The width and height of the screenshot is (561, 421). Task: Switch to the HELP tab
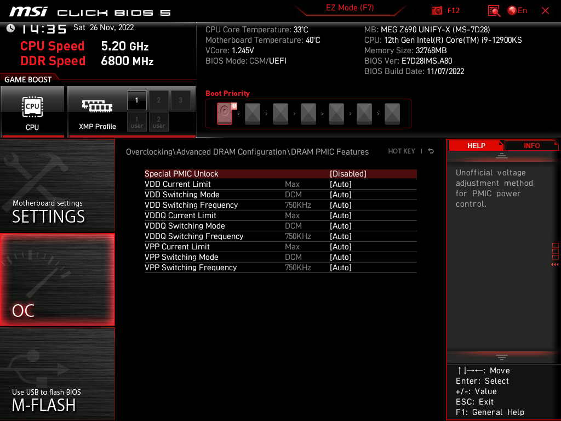point(476,146)
